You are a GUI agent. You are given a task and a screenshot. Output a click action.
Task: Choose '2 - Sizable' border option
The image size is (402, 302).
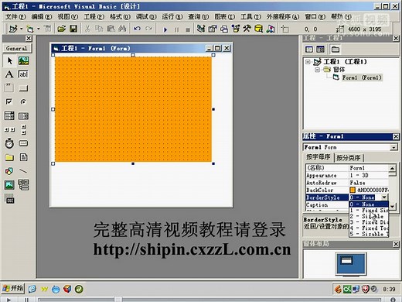point(369,216)
